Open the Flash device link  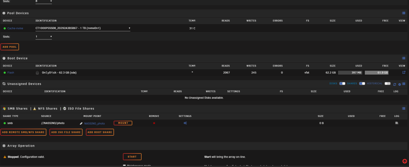(11, 73)
